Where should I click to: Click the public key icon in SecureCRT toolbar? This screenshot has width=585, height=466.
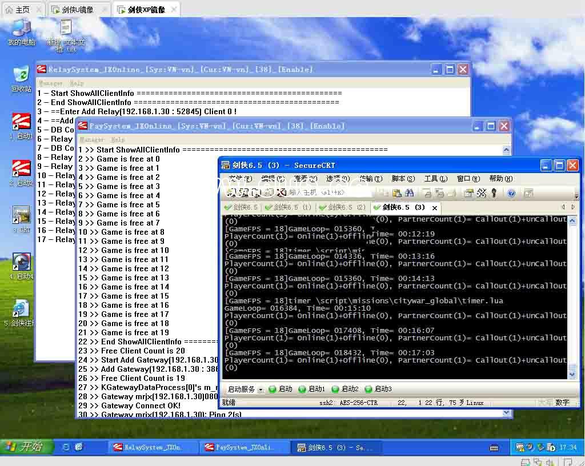[494, 192]
